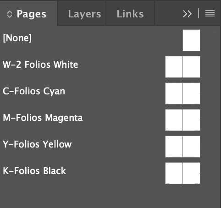This screenshot has width=221, height=208.
Task: Select K-Folios Black parent page
Action: click(34, 171)
